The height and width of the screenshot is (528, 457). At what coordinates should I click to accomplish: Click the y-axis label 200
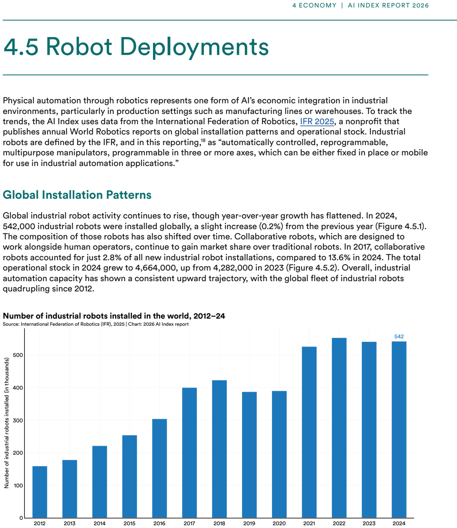point(18,453)
